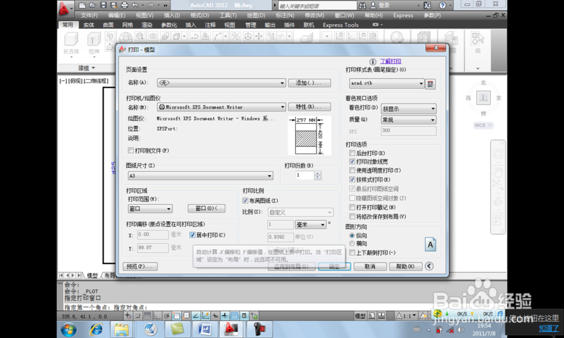Toggle polar tracking in the status bar
Viewport: 564px width, 338px height.
[166, 316]
